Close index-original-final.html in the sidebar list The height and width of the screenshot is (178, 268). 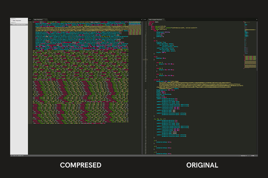[x=12, y=24]
